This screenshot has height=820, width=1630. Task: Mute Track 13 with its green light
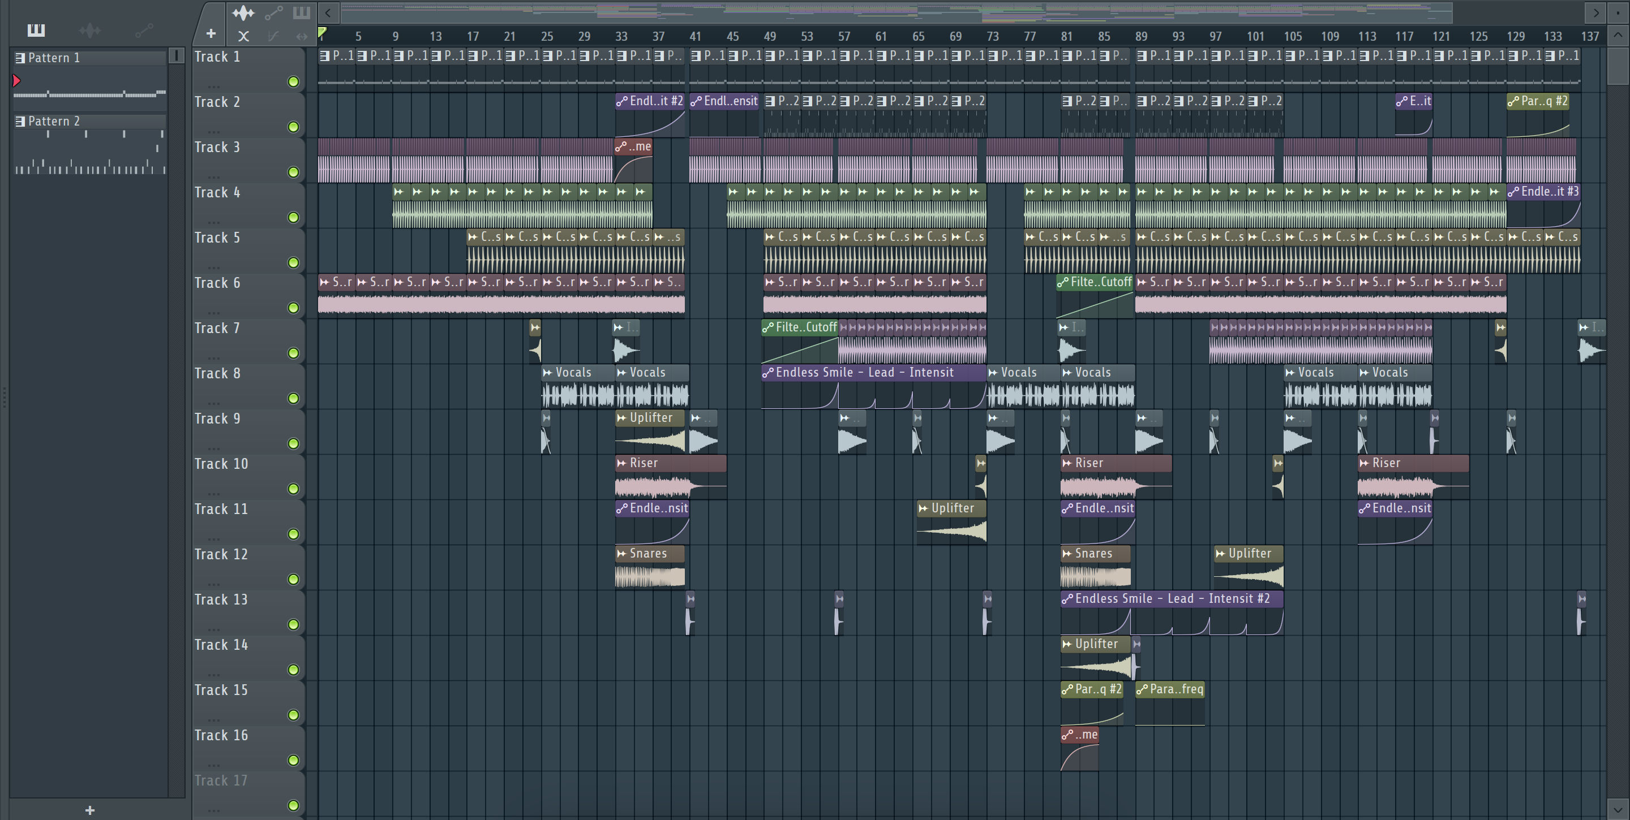[293, 625]
